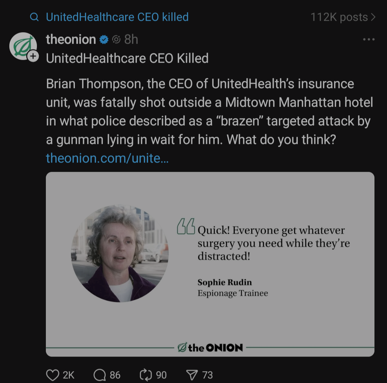Screen dimensions: 387x383
Task: Tap the blue verified badge
Action: click(x=104, y=39)
